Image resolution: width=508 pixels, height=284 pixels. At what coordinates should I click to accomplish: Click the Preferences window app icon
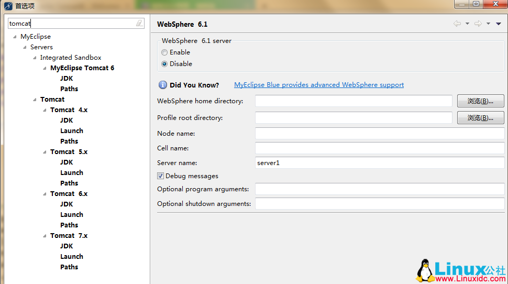coord(8,6)
